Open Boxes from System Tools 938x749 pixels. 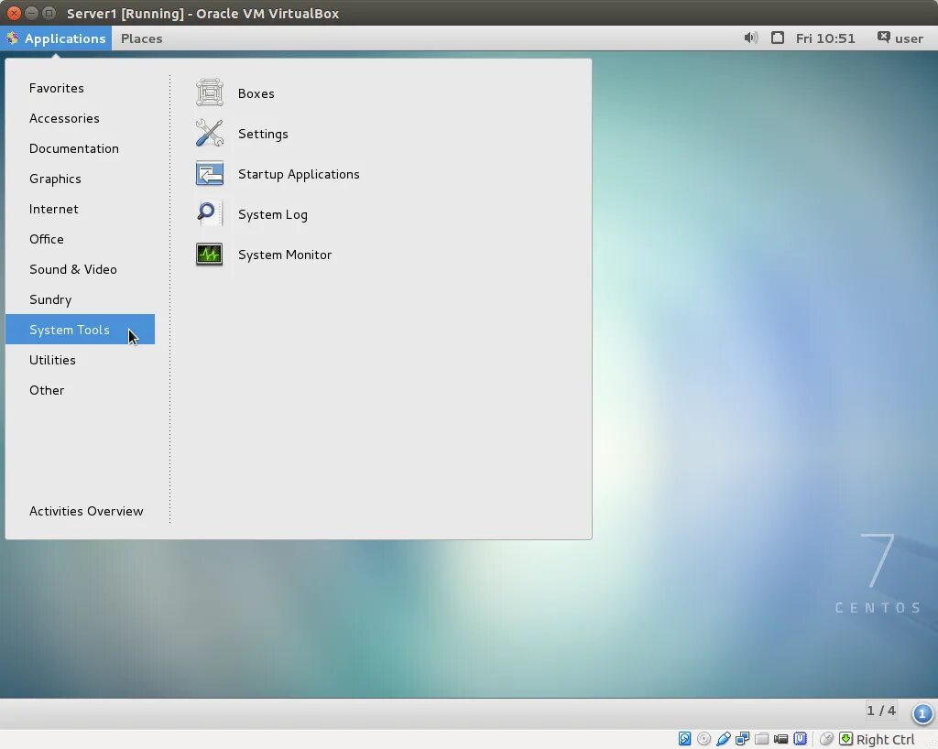point(210,92)
